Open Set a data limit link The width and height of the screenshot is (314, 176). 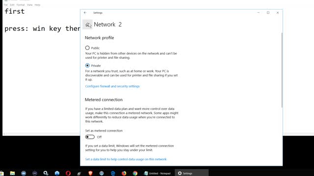[126, 159]
